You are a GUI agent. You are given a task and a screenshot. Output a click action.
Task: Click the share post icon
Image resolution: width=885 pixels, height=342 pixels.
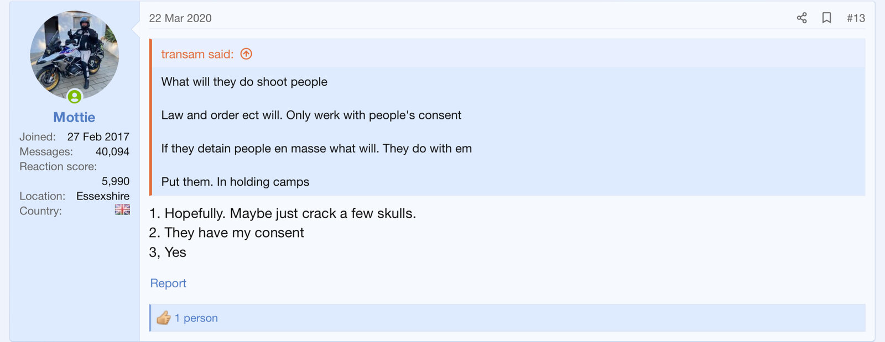[801, 18]
